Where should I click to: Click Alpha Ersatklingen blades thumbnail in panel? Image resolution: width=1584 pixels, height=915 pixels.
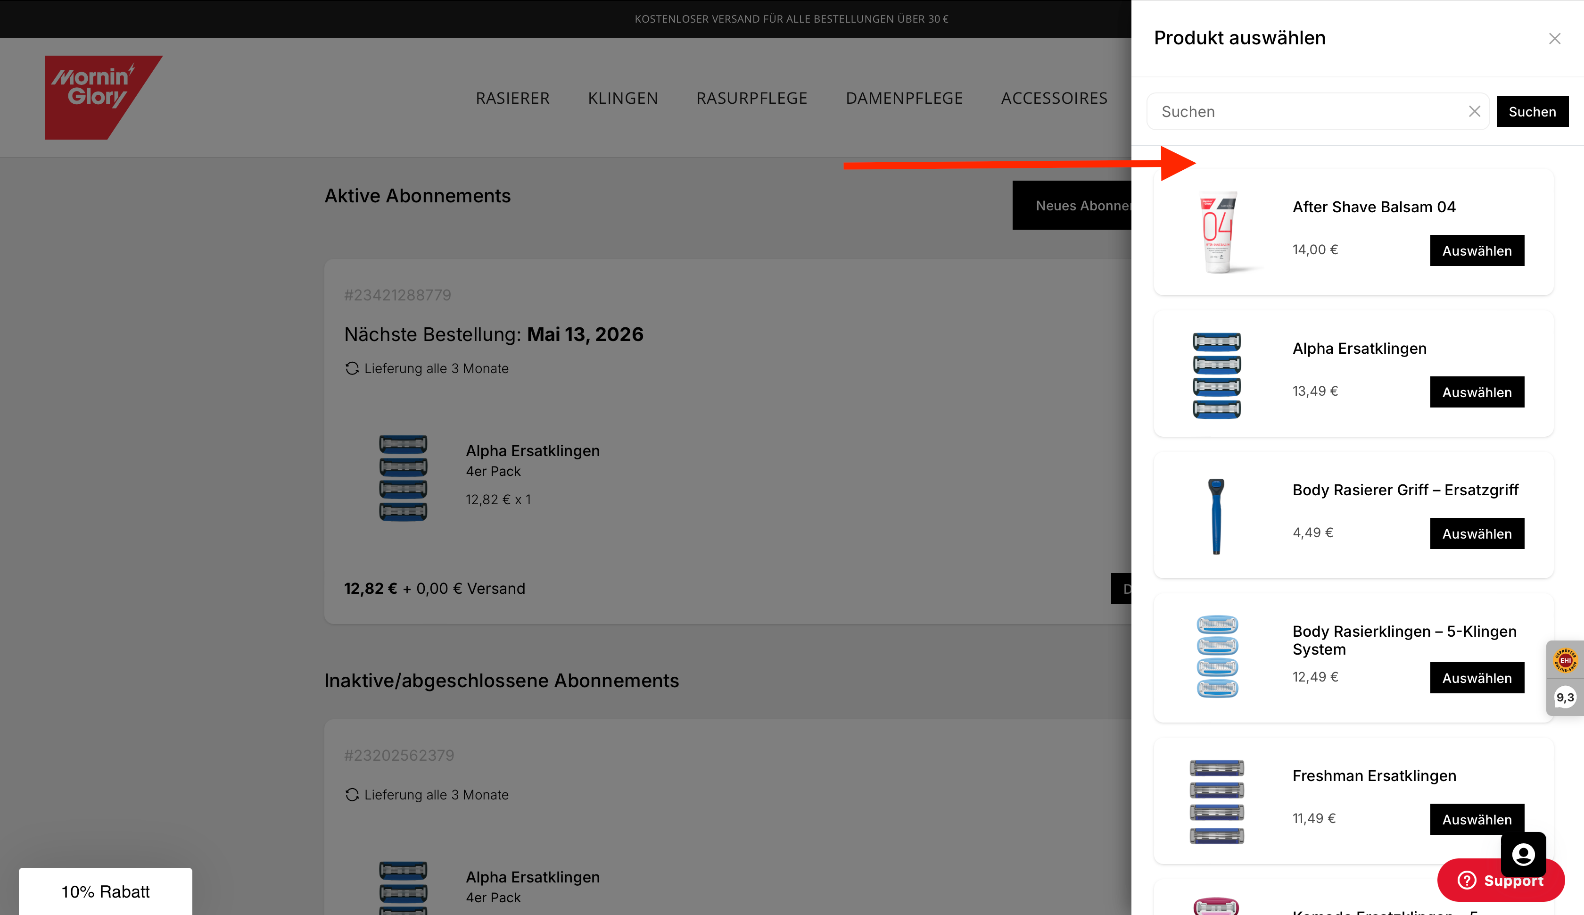pos(1217,374)
